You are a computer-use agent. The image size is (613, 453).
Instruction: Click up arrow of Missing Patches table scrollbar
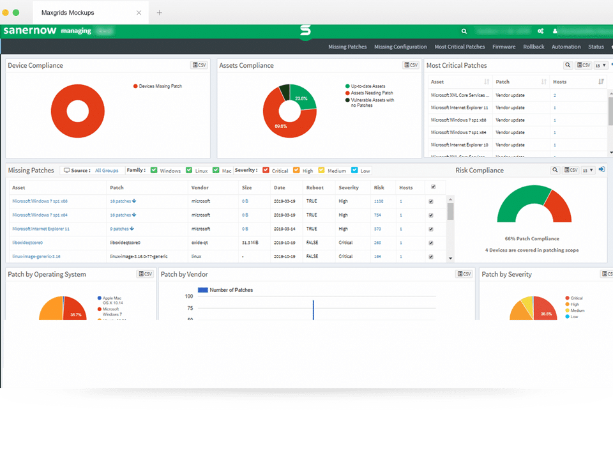click(x=450, y=199)
